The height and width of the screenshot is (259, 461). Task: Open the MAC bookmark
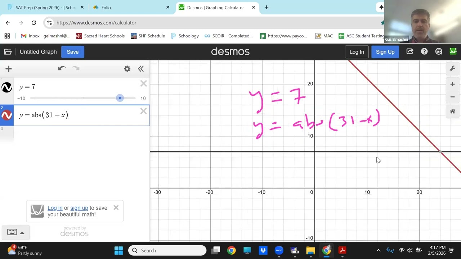click(x=324, y=36)
